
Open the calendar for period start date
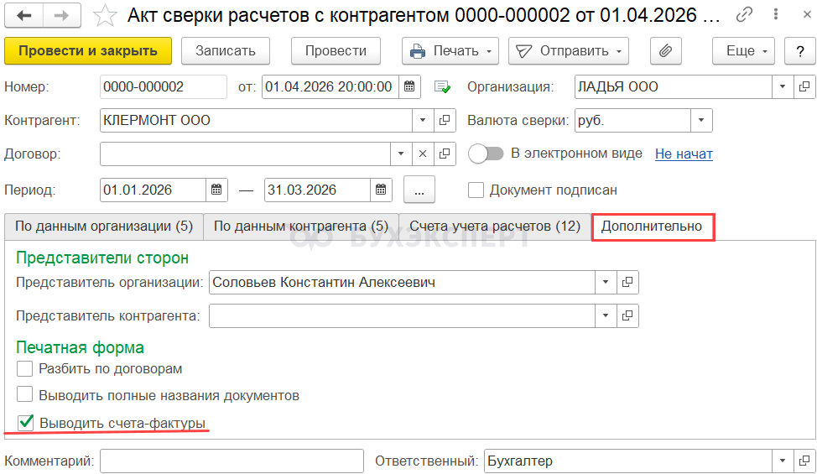[216, 190]
